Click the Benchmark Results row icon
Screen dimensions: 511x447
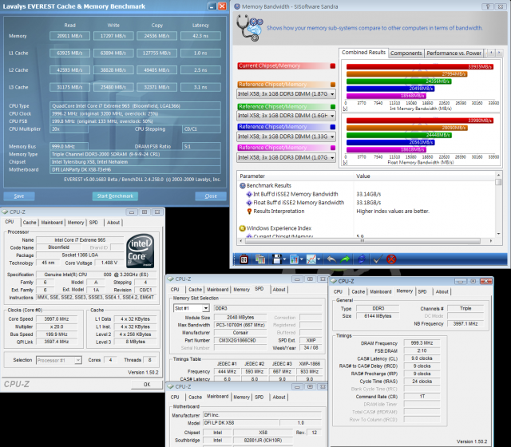[243, 186]
